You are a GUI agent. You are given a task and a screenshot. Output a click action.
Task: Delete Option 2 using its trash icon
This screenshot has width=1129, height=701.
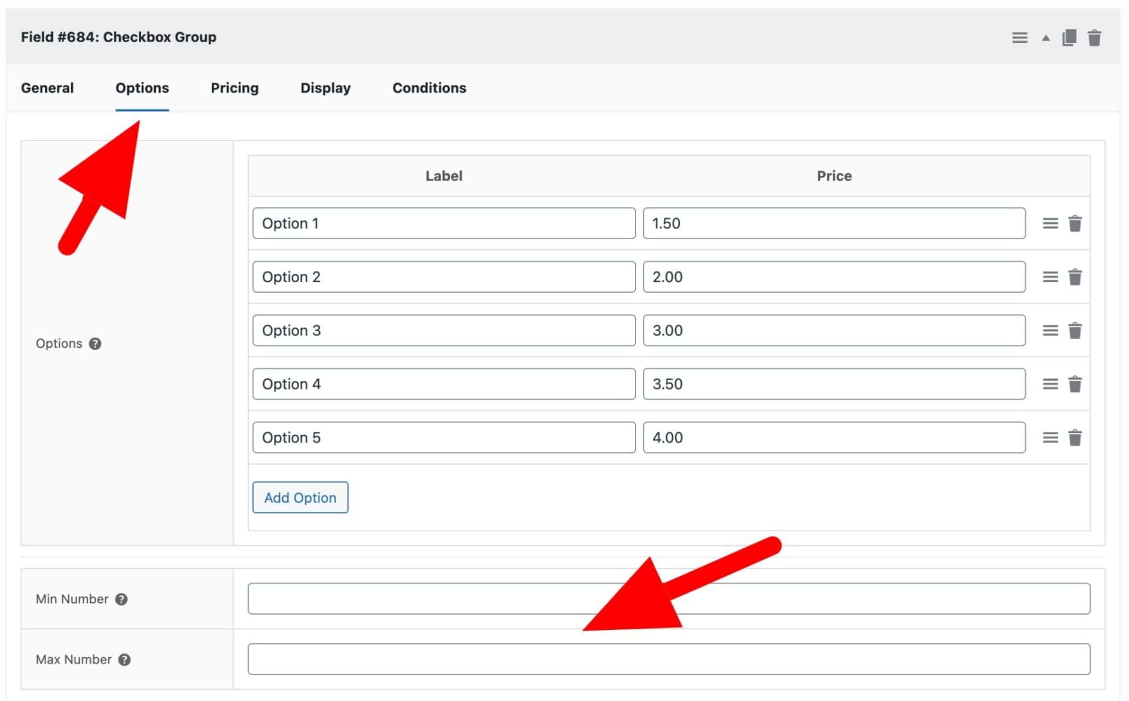(x=1075, y=276)
